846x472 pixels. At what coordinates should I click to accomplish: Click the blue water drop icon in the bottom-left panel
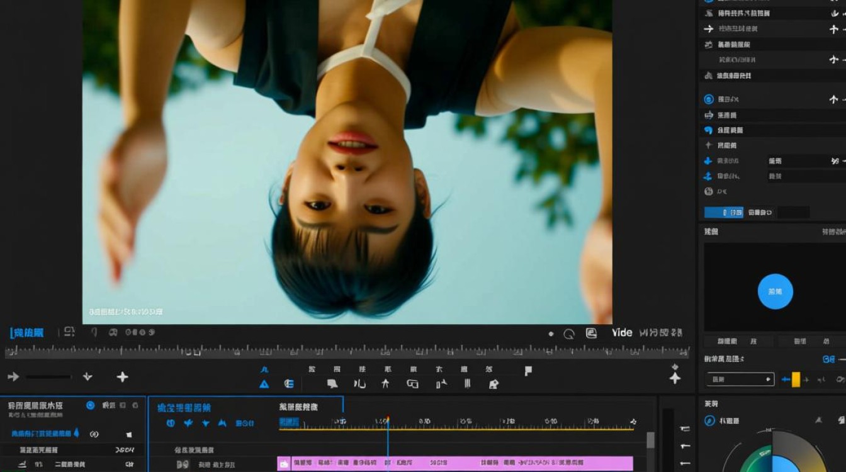tap(77, 433)
